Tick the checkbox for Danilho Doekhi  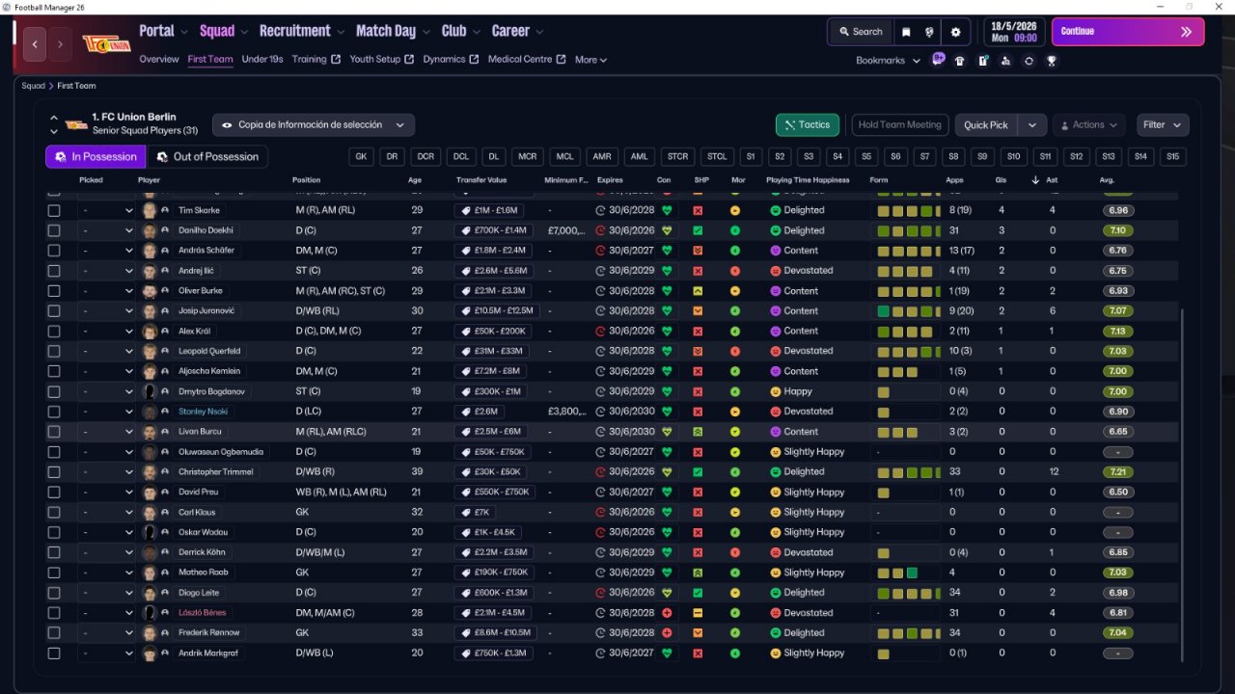tap(54, 230)
